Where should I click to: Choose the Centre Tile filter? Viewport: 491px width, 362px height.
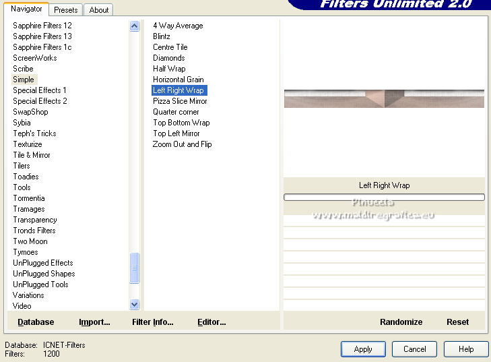[170, 47]
